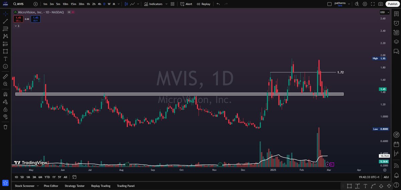Select the Text annotation tool in the left toolbar

5,59
